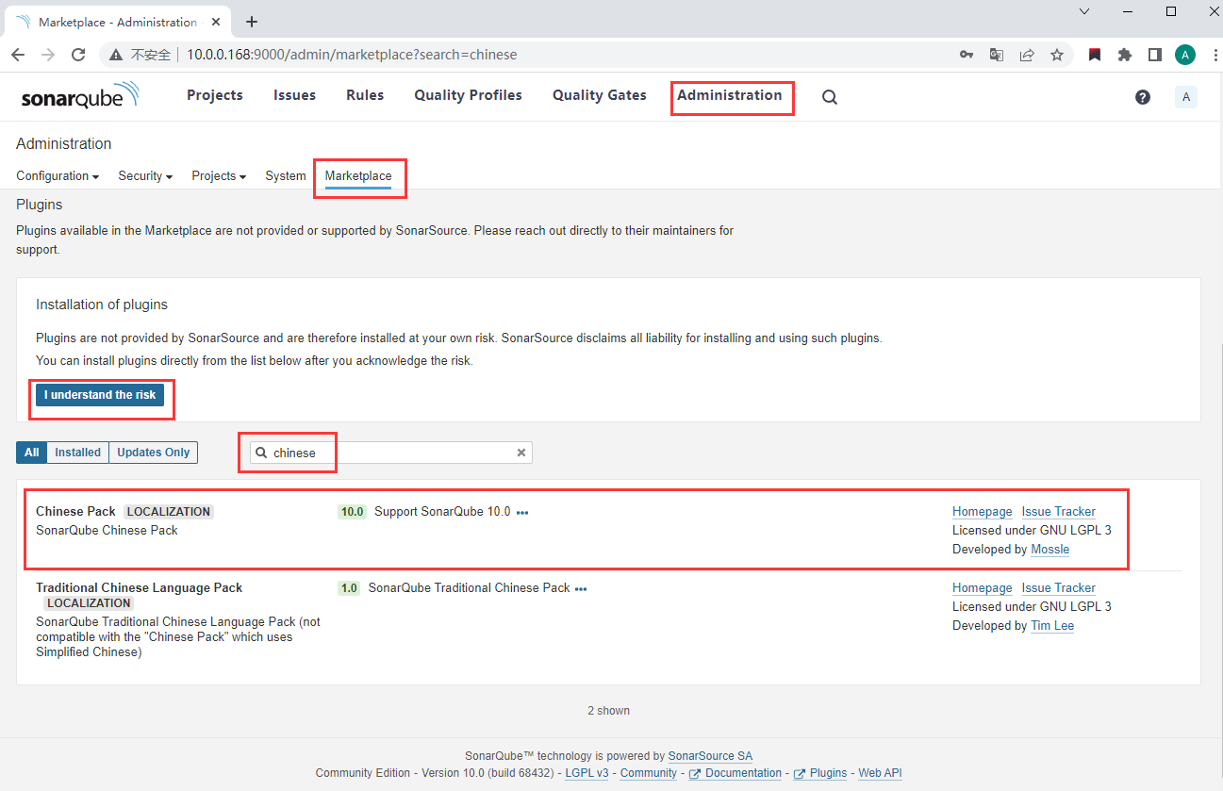
Task: Open the user account avatar in SonarQube
Action: pyautogui.click(x=1185, y=97)
